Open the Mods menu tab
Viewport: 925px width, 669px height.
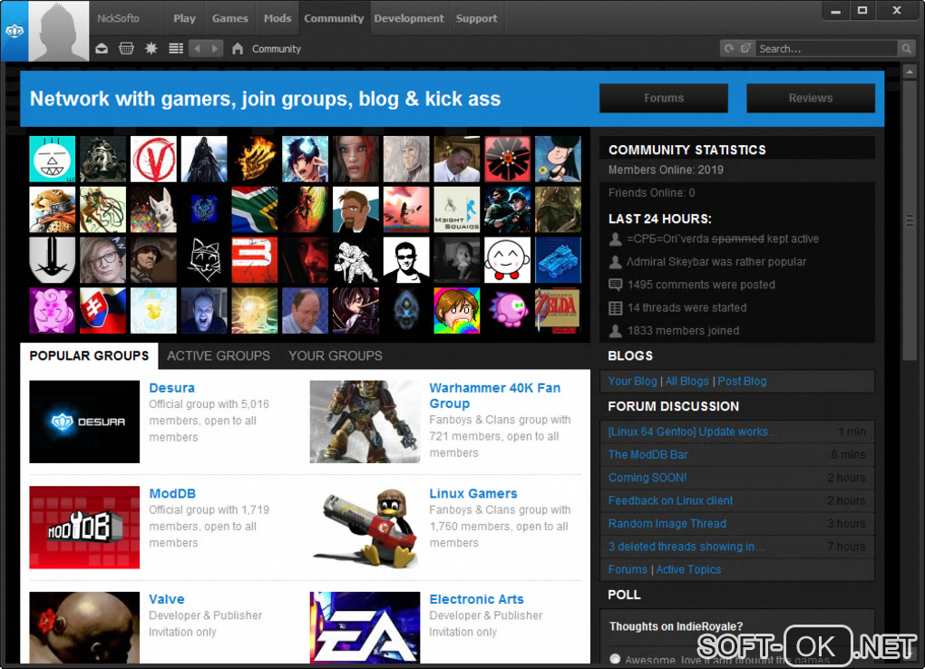pyautogui.click(x=277, y=18)
